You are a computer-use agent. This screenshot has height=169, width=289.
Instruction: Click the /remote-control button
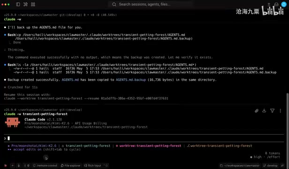coord(45,166)
